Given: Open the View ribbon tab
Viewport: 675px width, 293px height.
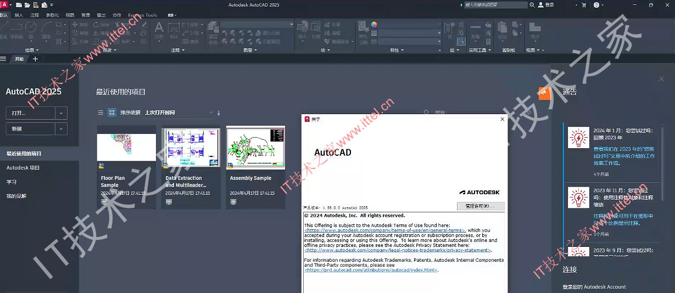Looking at the screenshot, I should (x=70, y=15).
